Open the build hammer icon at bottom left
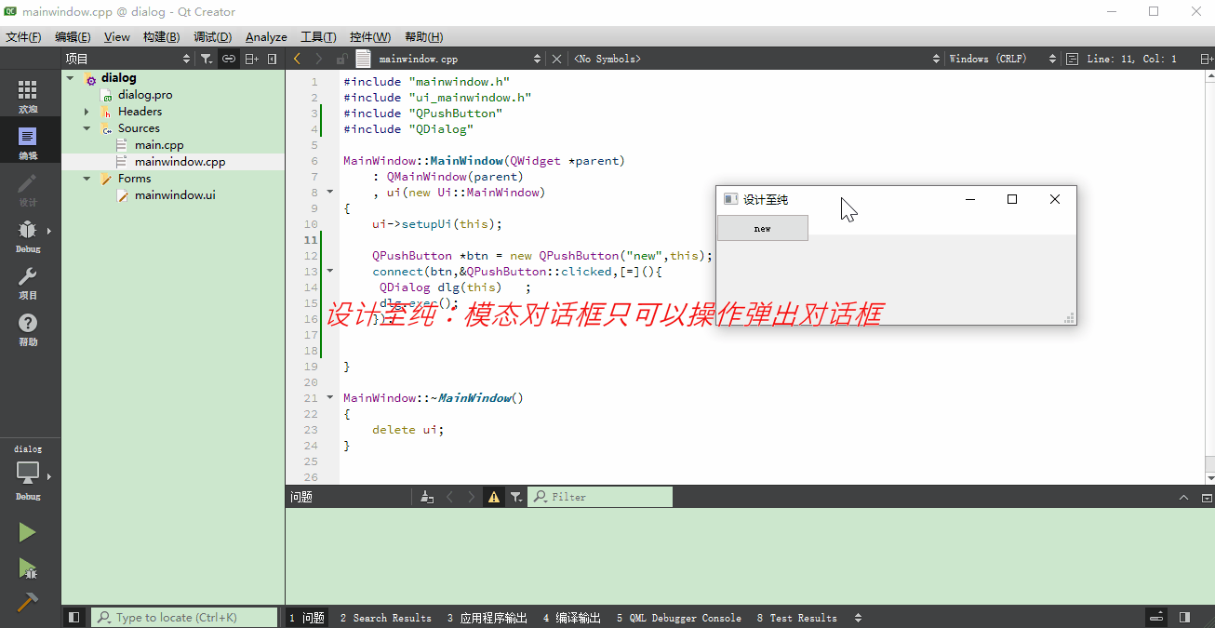1215x628 pixels. click(x=28, y=603)
